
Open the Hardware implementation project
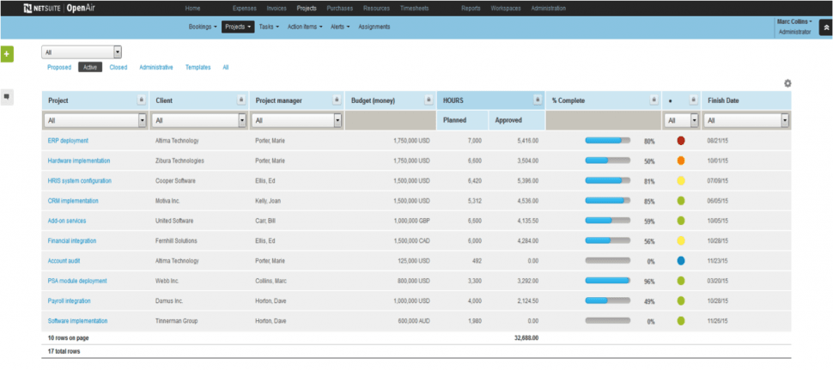(x=79, y=161)
